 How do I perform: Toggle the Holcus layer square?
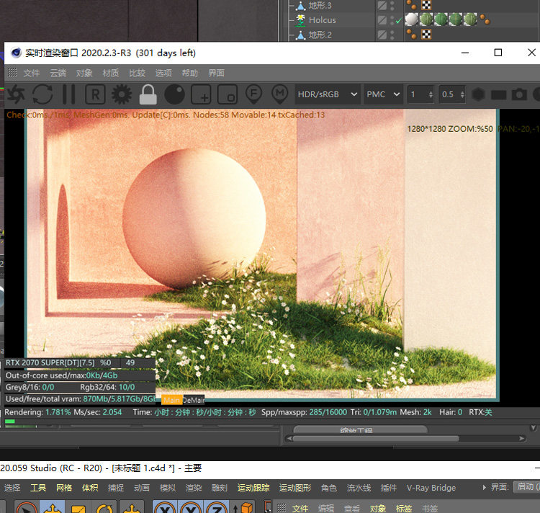click(x=382, y=20)
